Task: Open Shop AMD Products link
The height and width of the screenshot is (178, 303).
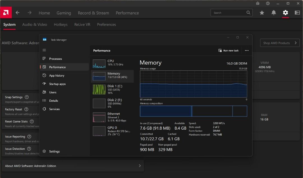Action: pos(280,43)
